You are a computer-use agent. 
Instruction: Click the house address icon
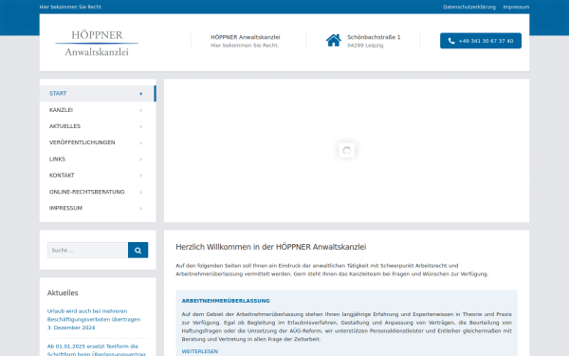333,40
